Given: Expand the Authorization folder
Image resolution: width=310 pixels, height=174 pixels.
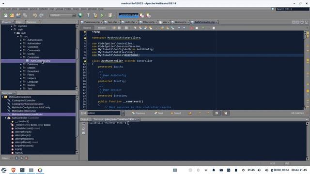Looking at the screenshot, I should point(21,43).
